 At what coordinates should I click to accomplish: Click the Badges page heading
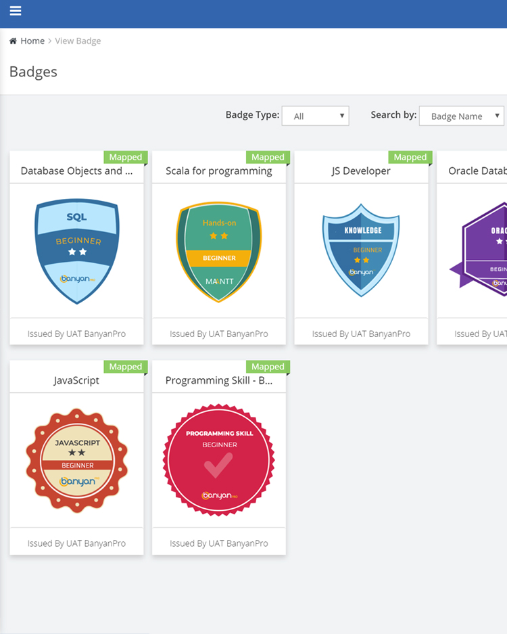point(33,72)
